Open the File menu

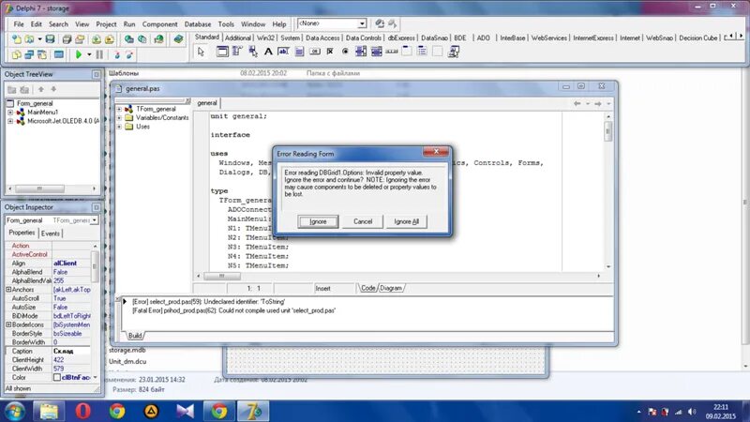(x=19, y=24)
